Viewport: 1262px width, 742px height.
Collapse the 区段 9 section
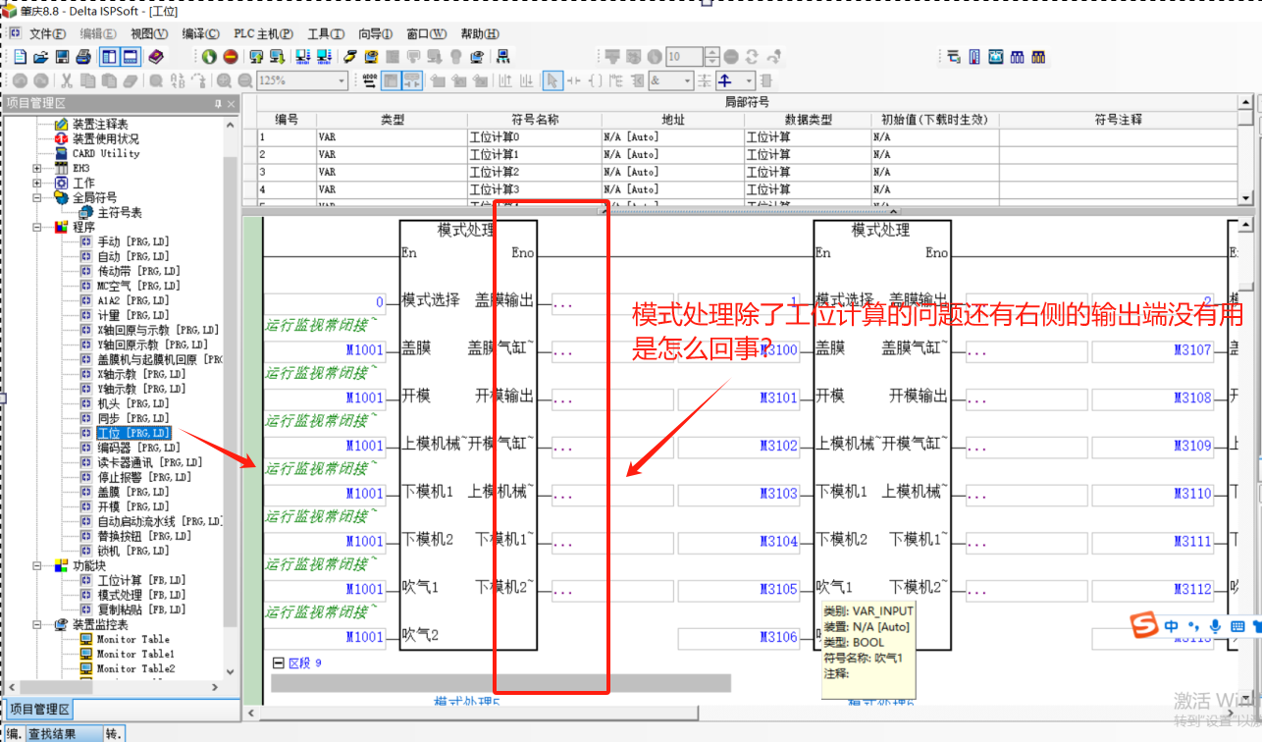[x=278, y=663]
